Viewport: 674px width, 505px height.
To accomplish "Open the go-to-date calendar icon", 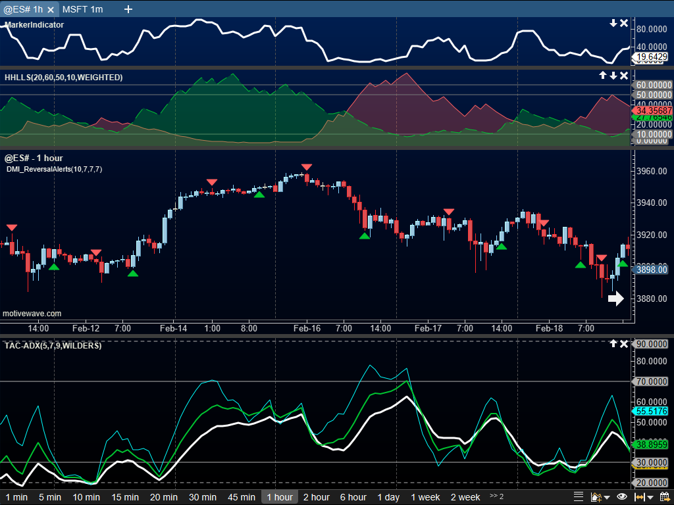I will [x=665, y=496].
